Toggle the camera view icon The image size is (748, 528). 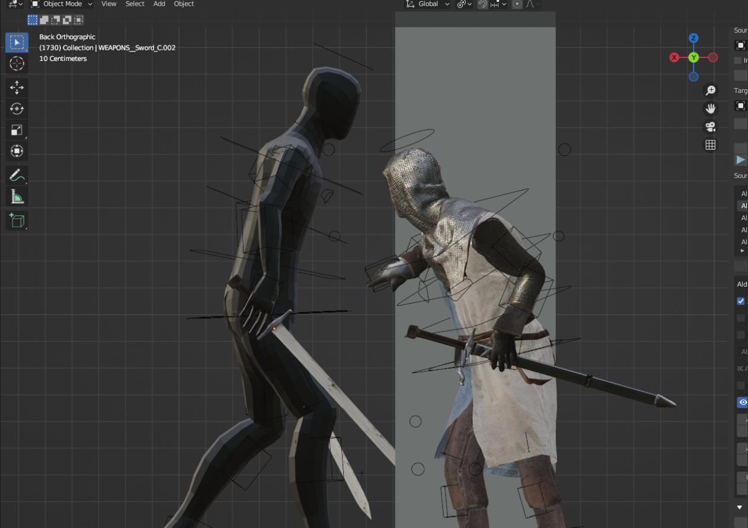(x=710, y=126)
